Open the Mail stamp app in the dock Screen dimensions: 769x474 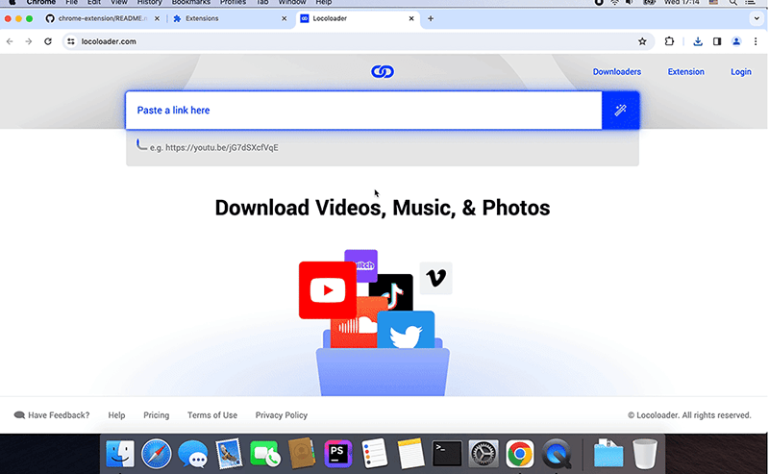coord(229,454)
